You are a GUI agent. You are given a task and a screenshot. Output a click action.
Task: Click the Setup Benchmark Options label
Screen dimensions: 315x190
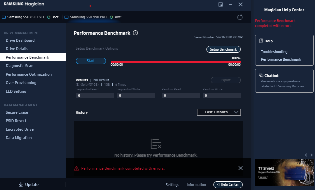[97, 48]
